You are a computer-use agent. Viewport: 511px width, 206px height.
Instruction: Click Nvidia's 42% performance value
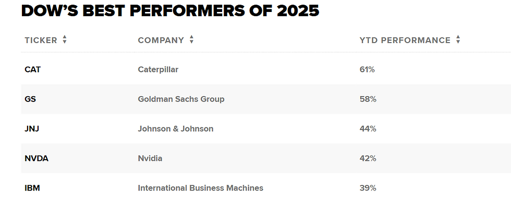(x=368, y=159)
